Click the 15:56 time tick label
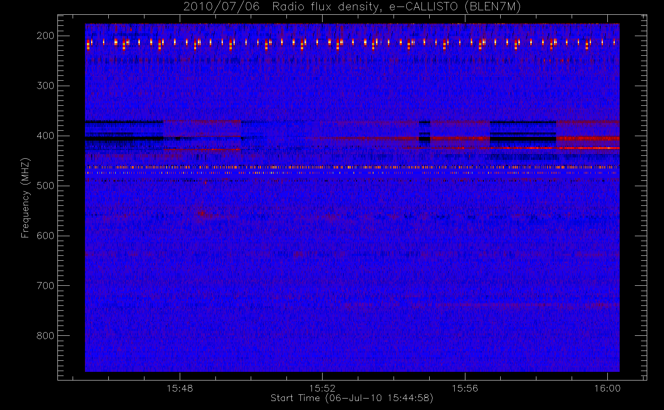Viewport: 664px width, 410px height. point(465,388)
